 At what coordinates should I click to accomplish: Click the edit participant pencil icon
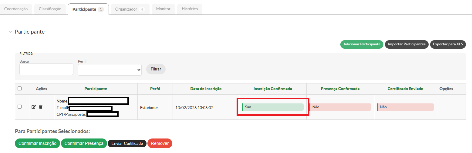(34, 107)
